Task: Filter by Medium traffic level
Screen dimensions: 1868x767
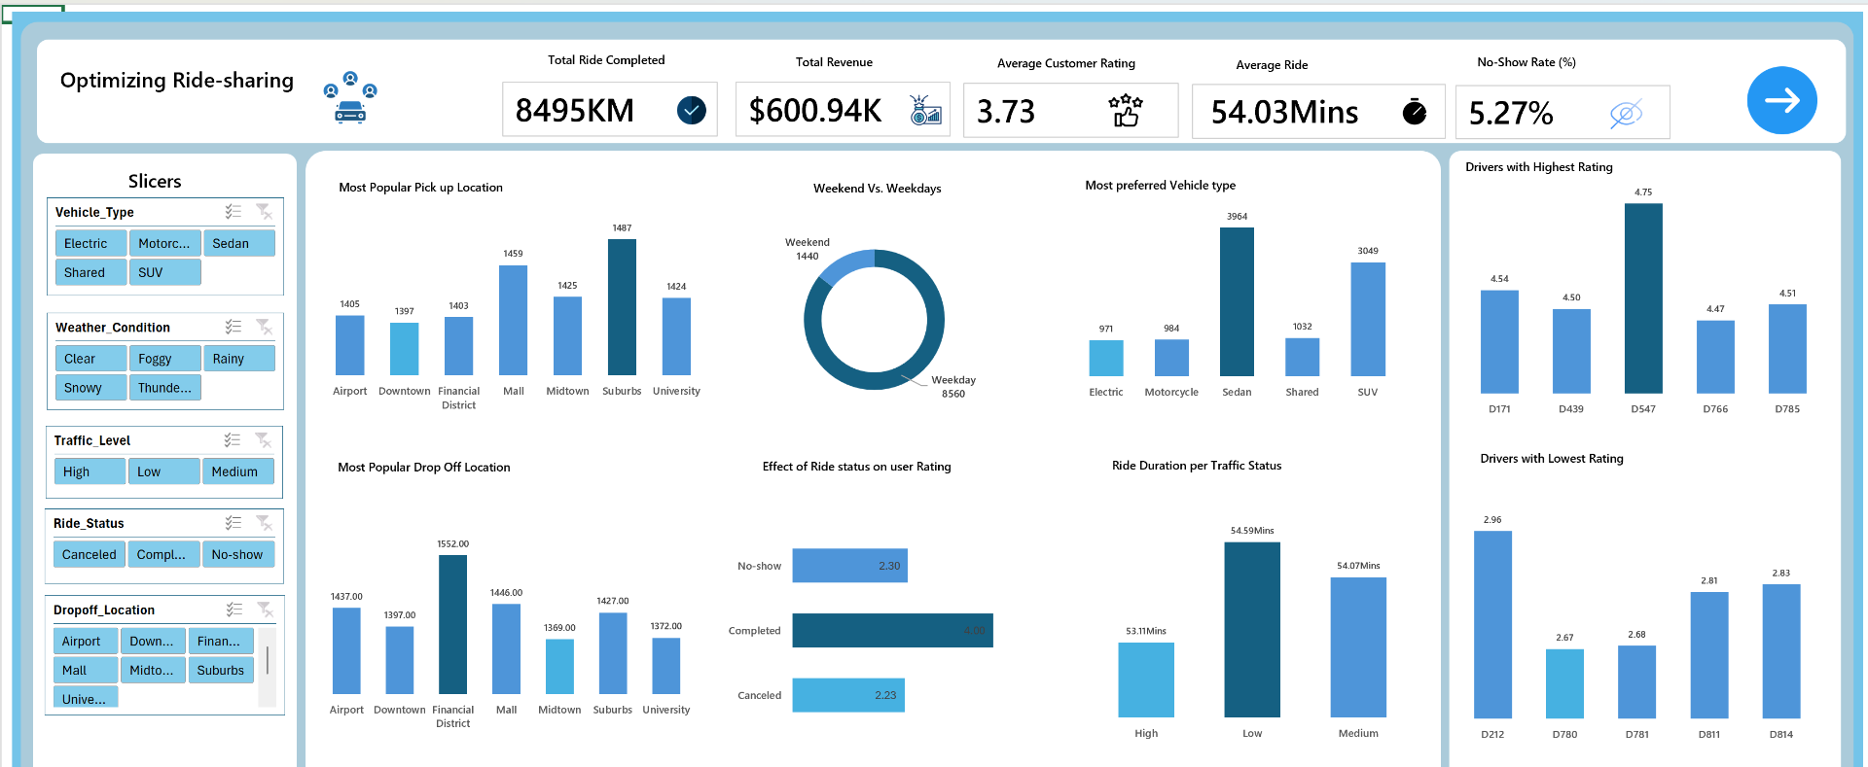Action: click(238, 471)
